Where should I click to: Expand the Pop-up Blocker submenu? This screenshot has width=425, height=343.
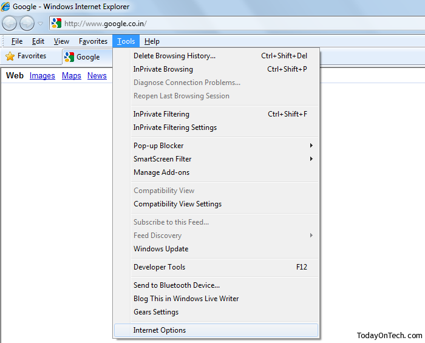(216, 146)
